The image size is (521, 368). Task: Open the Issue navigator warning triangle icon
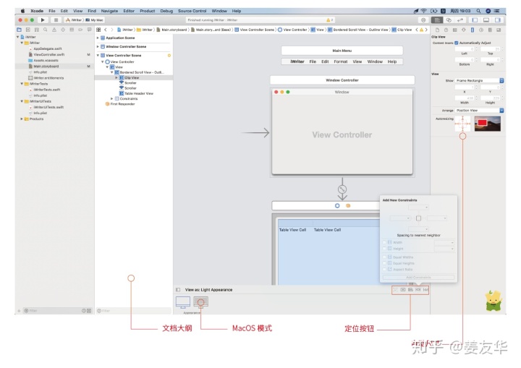(54, 30)
